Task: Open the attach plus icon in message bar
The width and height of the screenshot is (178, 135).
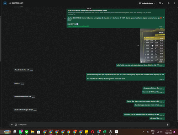Action: (x=12, y=125)
